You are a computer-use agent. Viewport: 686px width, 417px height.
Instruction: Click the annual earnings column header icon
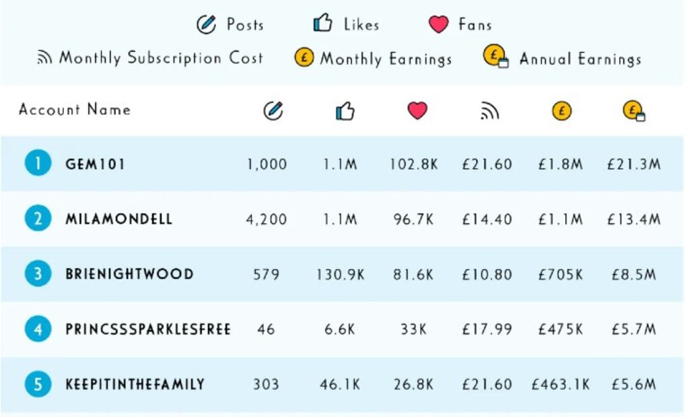click(634, 110)
